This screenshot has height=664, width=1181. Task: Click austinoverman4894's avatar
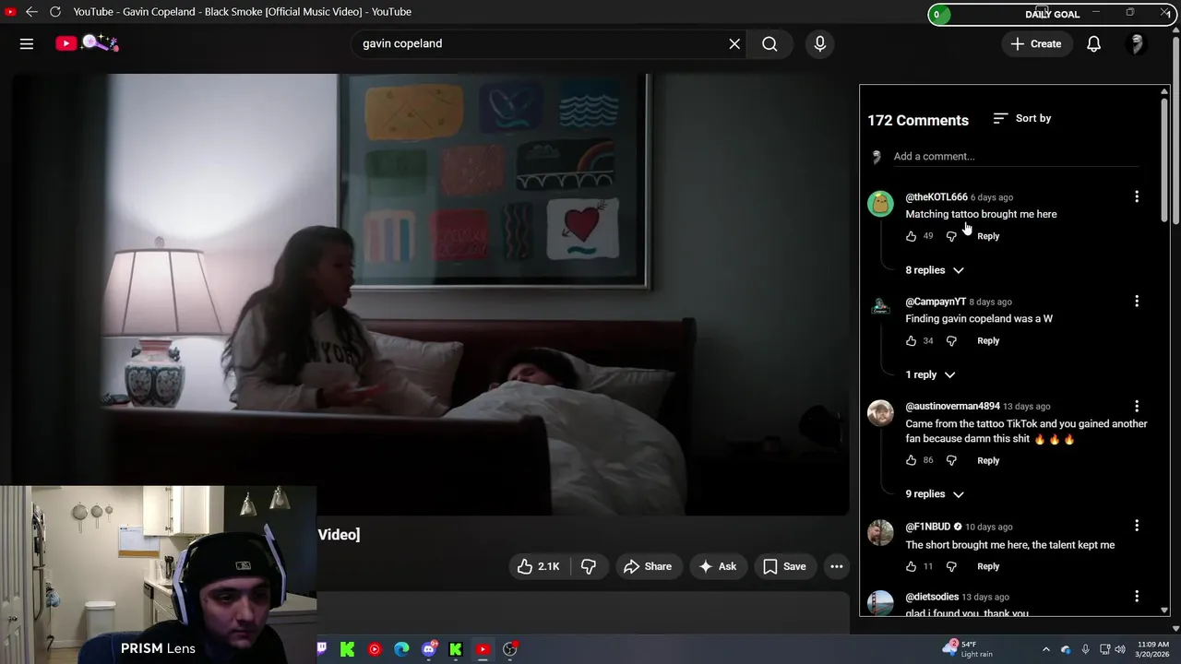[880, 413]
